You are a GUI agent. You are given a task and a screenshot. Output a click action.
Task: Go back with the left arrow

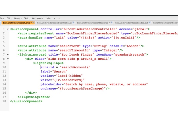click(55, 18)
